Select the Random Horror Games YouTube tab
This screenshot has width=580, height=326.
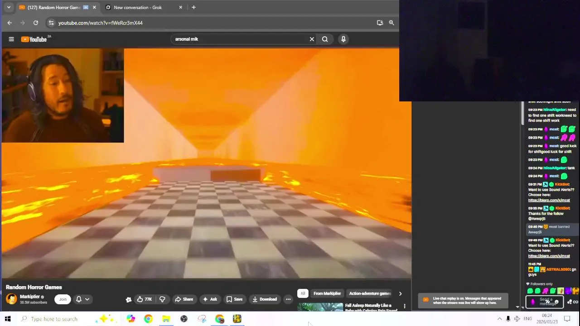[x=53, y=7]
